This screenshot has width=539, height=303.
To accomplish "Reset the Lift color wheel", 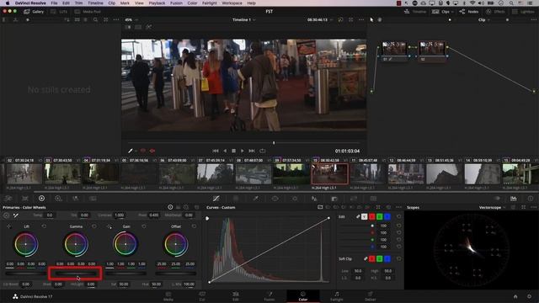I will pos(44,226).
